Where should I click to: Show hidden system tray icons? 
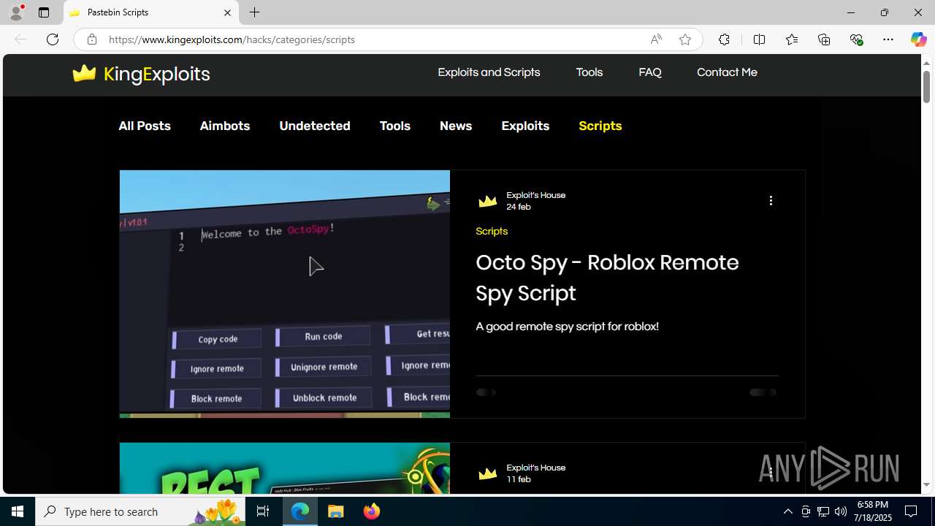click(x=787, y=511)
